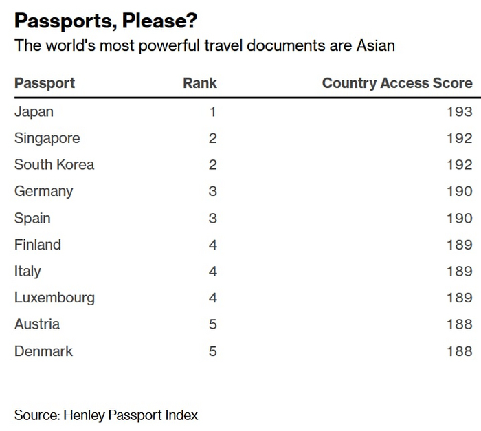Click Japan's access score of 193
The width and height of the screenshot is (481, 431).
pyautogui.click(x=459, y=111)
